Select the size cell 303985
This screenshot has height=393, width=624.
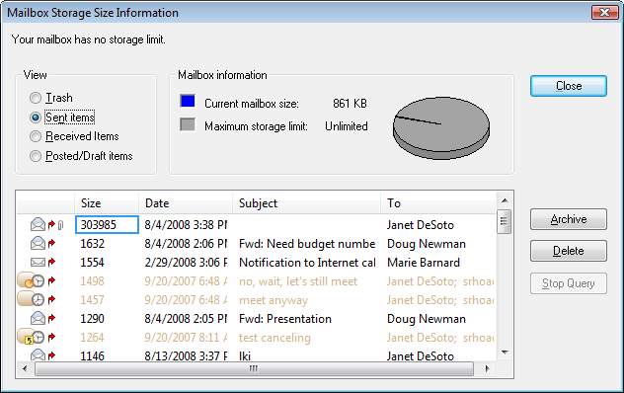coord(107,225)
